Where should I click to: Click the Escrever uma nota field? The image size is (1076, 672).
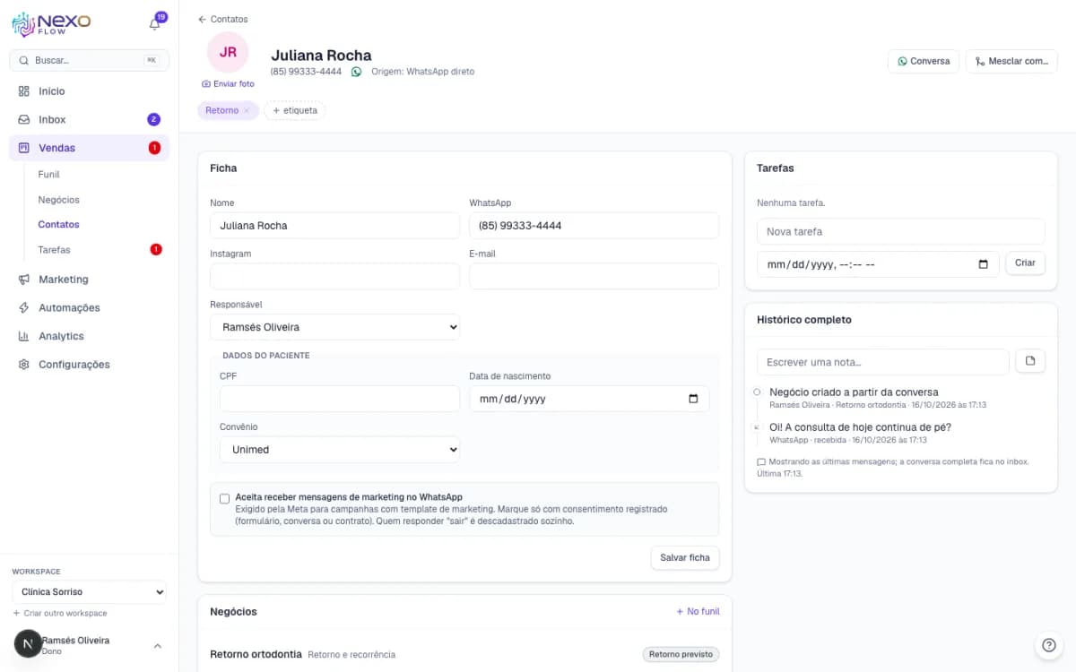(x=883, y=362)
